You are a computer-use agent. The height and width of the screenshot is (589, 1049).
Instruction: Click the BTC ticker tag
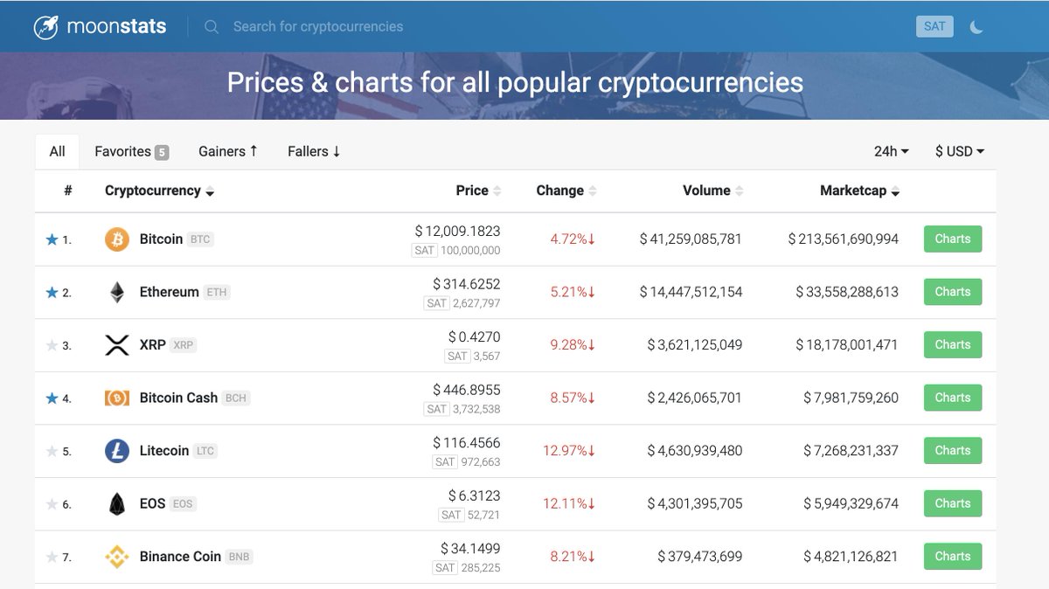200,239
